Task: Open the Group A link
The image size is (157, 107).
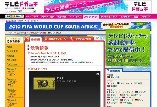Action: tap(12, 69)
